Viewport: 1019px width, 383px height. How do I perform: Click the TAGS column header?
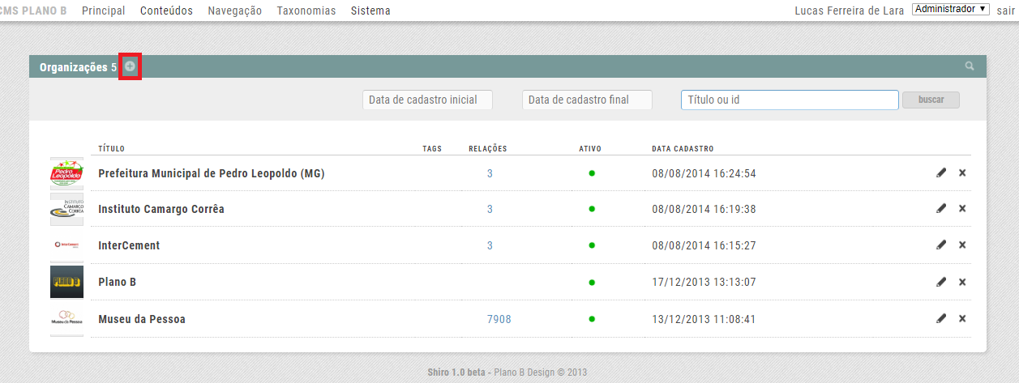(432, 149)
